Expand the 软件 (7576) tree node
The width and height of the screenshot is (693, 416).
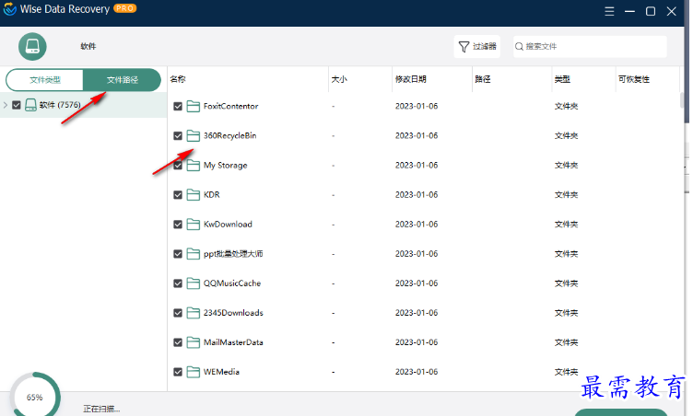tap(6, 105)
